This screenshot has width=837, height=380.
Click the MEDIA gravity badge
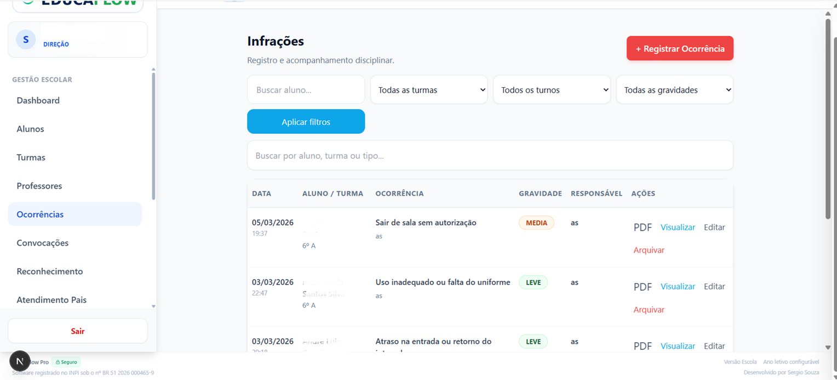536,223
